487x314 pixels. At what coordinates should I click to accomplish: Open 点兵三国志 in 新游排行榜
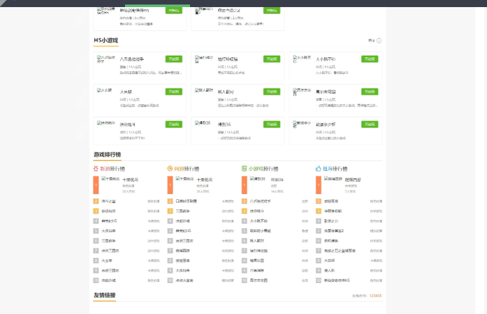[110, 251]
